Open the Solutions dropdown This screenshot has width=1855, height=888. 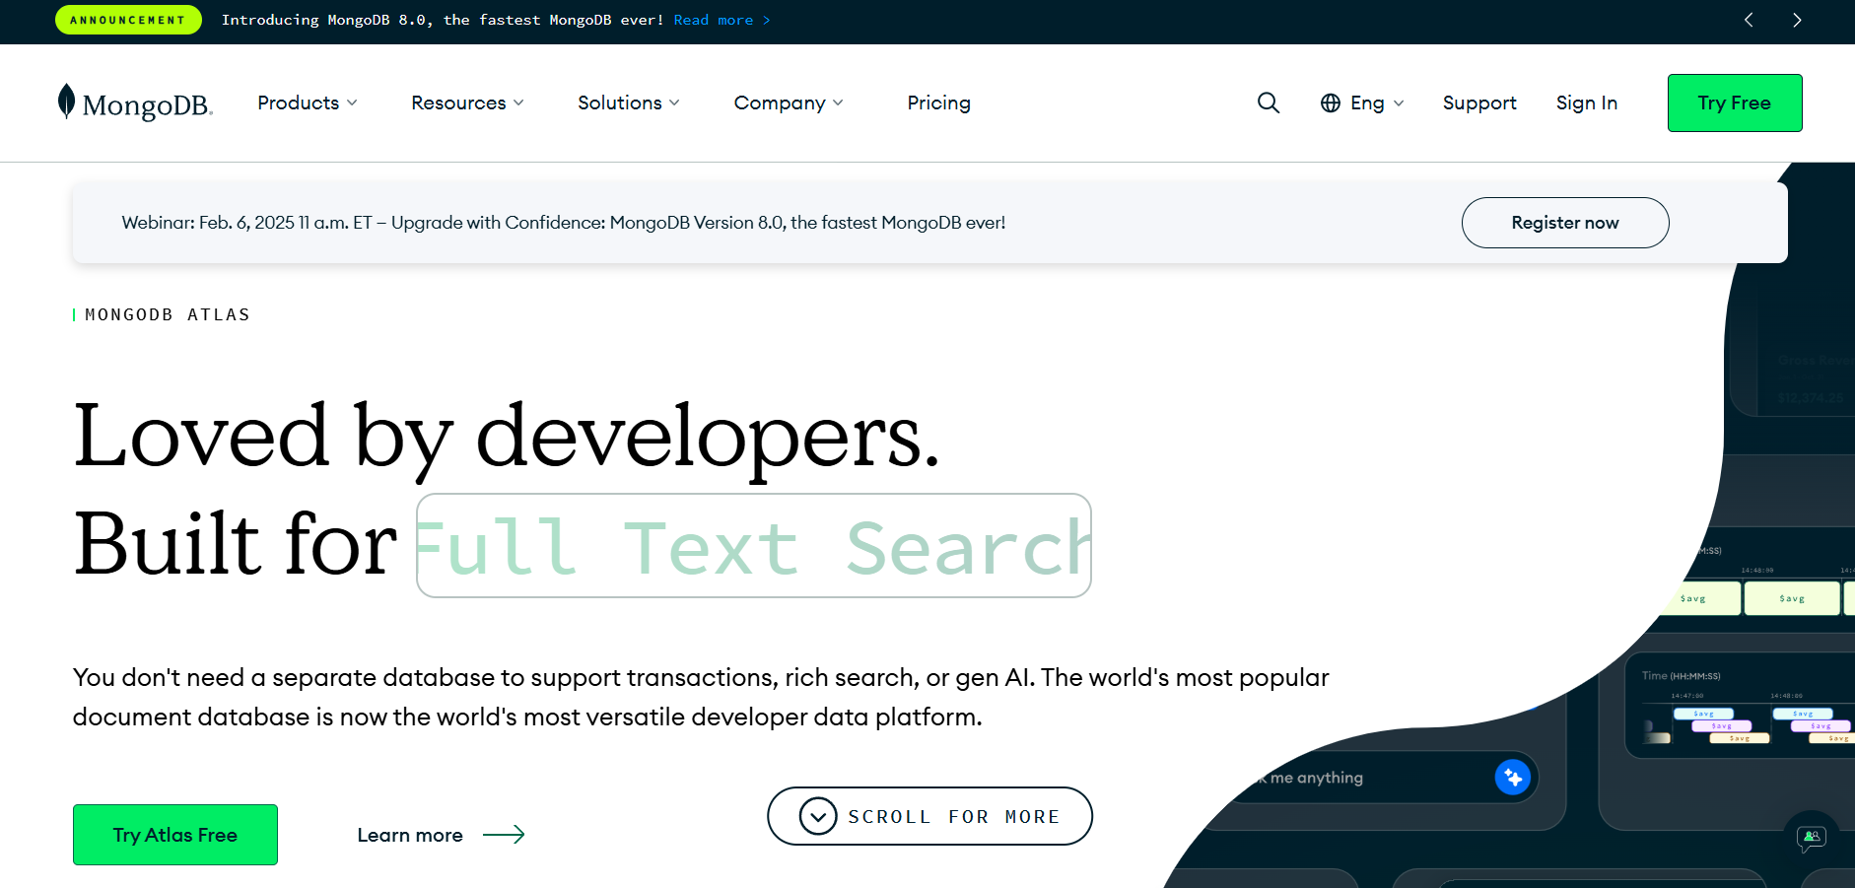628,102
